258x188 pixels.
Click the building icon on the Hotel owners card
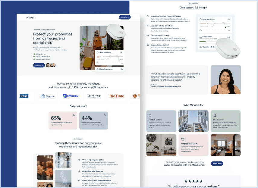tap(215, 115)
